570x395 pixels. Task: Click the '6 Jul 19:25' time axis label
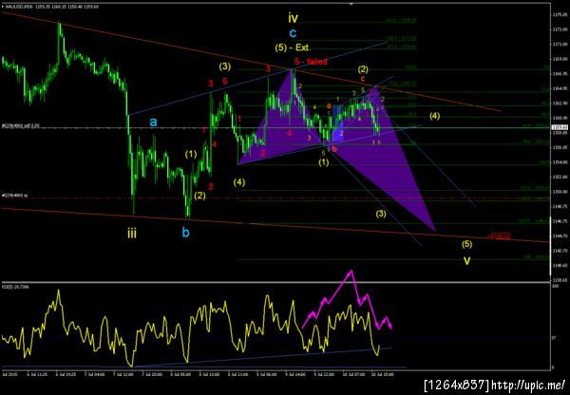pyautogui.click(x=65, y=373)
